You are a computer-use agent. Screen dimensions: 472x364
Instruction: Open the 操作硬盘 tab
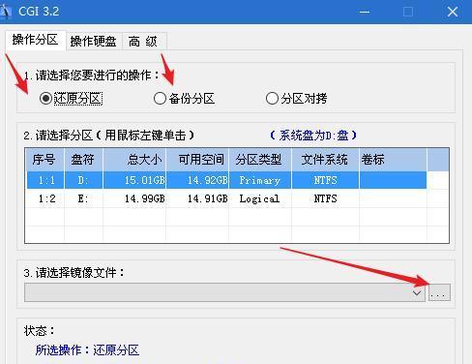click(x=94, y=42)
